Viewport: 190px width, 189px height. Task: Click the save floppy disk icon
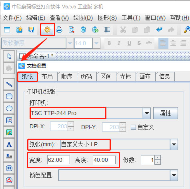pyautogui.click(x=31, y=30)
